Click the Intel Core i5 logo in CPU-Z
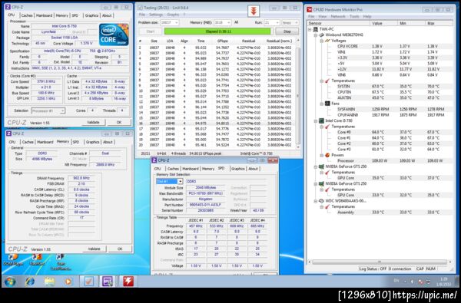This screenshot has height=303, width=461. point(114,35)
